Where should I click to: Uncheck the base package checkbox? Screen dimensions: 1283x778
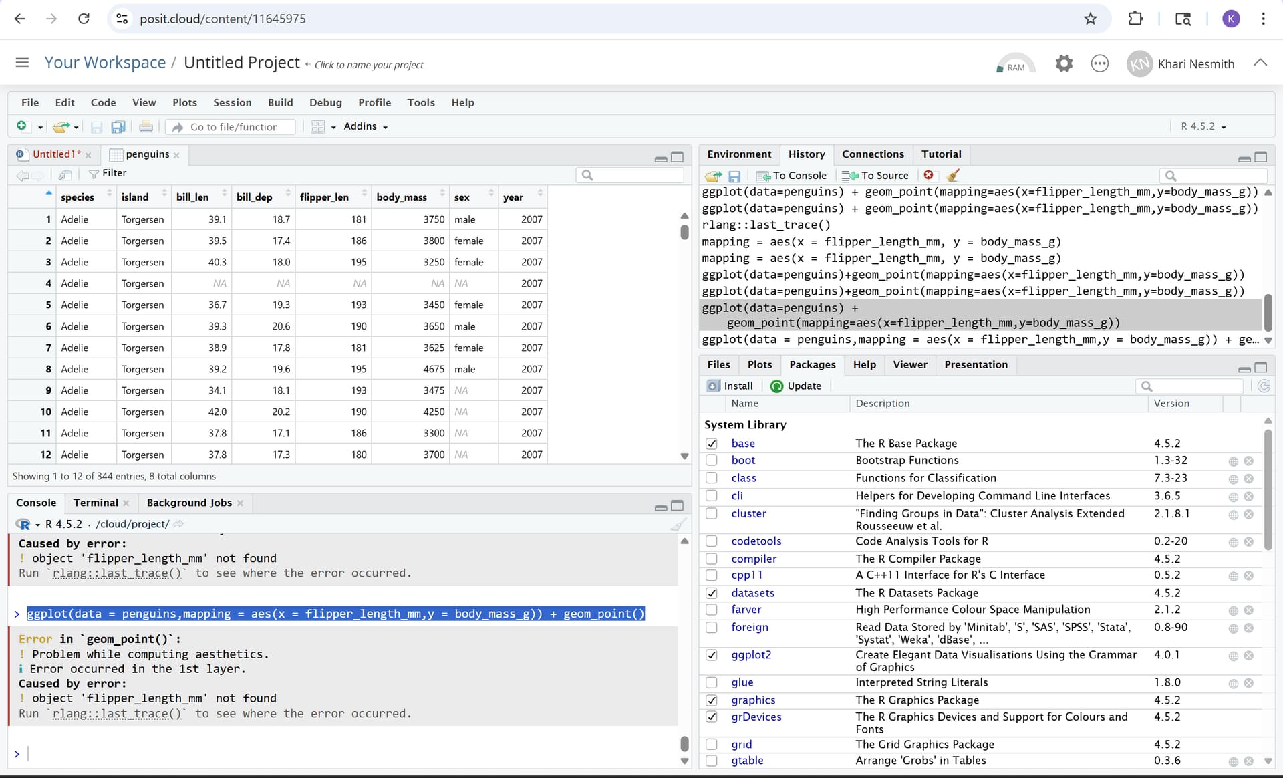point(712,444)
